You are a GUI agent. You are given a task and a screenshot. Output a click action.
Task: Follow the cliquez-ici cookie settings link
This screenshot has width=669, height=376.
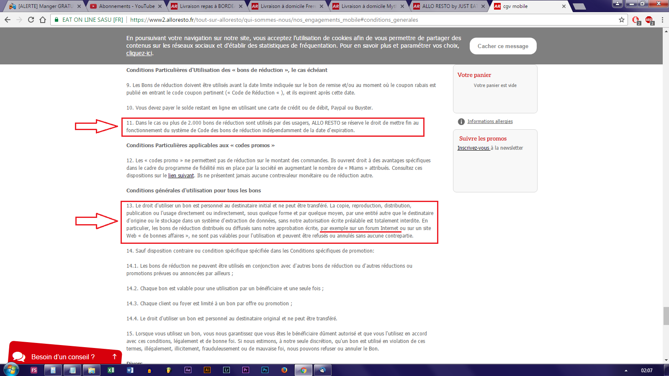tap(139, 53)
